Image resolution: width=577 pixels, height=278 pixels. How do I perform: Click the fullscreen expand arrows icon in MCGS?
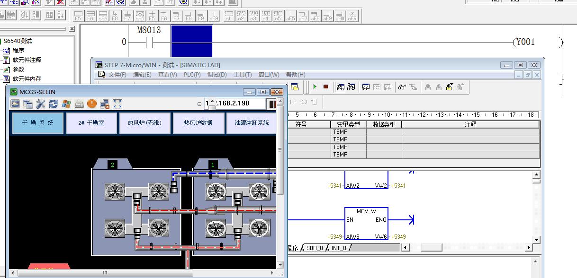[x=117, y=104]
